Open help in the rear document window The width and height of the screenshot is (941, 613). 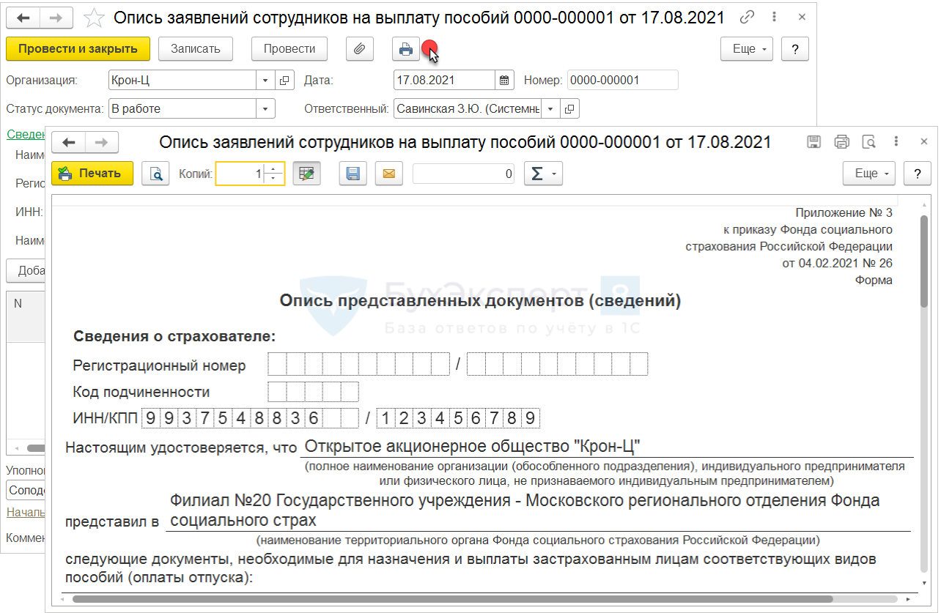click(x=795, y=49)
